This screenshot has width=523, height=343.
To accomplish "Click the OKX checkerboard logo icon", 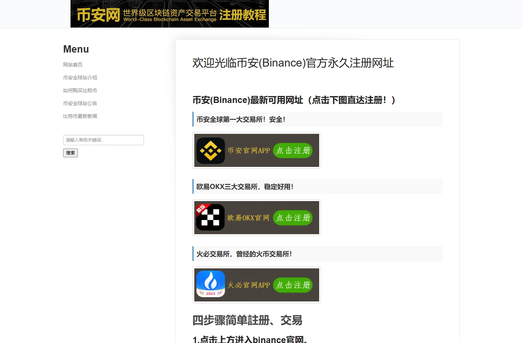I will point(210,218).
